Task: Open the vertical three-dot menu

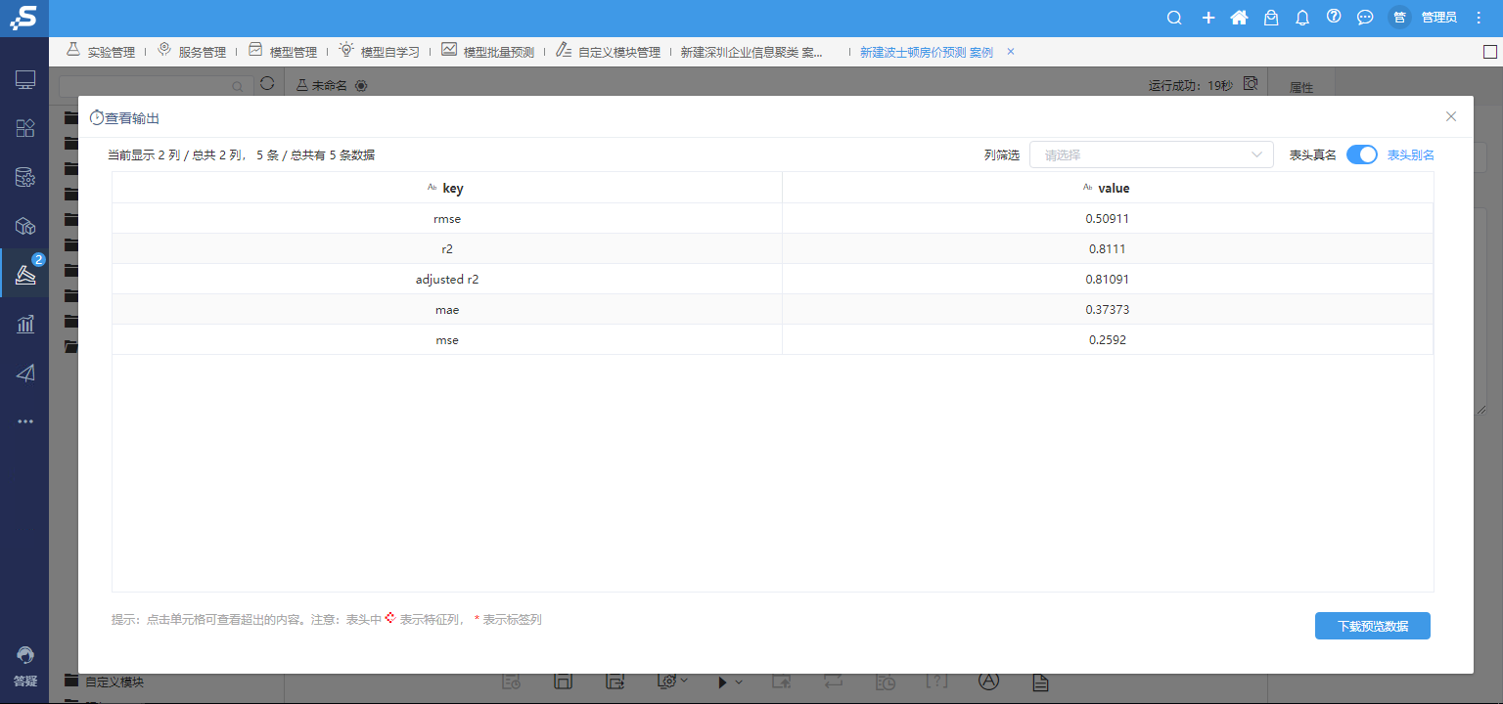Action: click(1479, 18)
